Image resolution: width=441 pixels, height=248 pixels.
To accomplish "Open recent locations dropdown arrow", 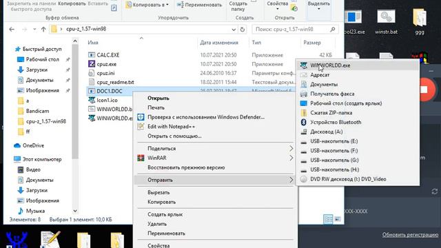I will [x=34, y=29].
